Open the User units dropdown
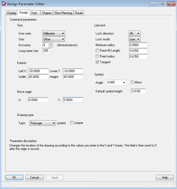Image resolution: width=177 pixels, height=189 pixels. tap(54, 33)
